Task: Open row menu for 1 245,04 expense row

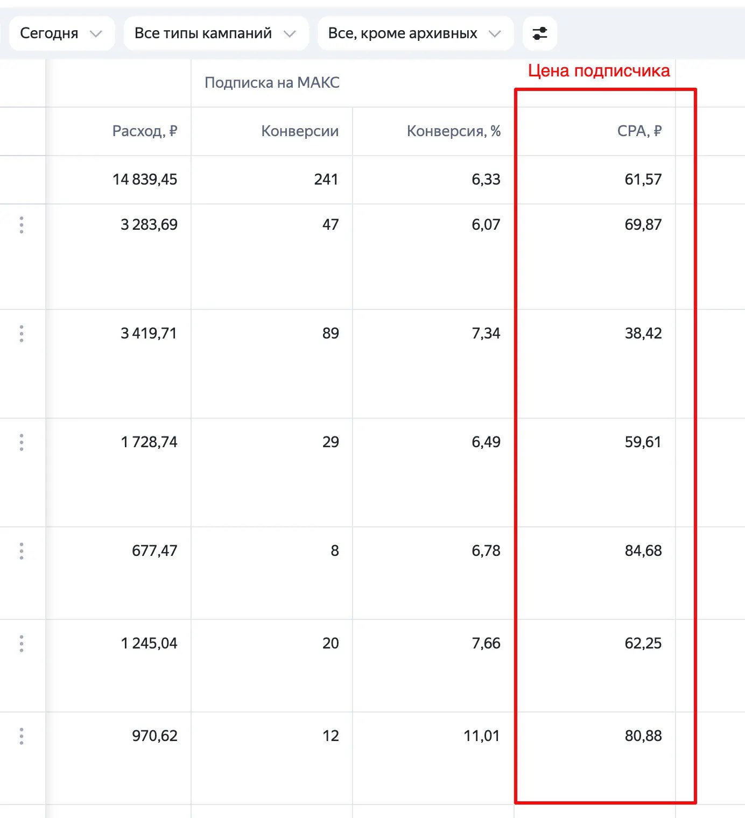Action: [x=22, y=644]
